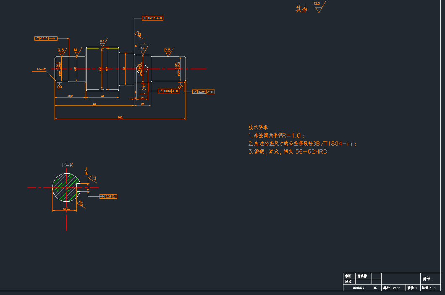This screenshot has height=295, width=445.
Task: Click the 制图 title block cell
Action: 349,276
